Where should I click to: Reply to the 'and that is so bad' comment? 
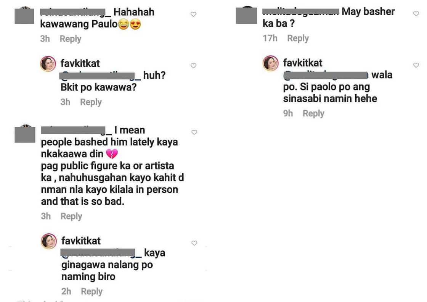[71, 216]
